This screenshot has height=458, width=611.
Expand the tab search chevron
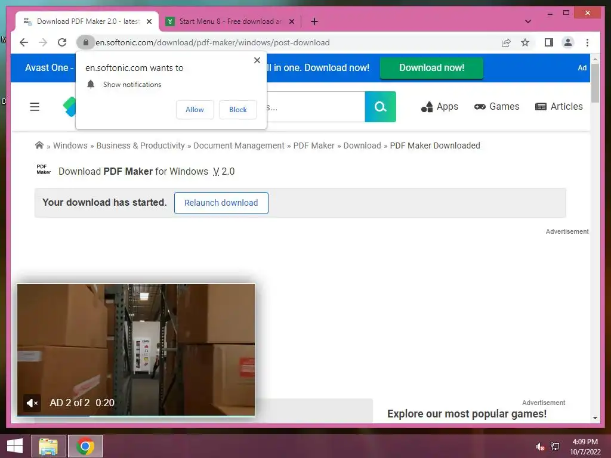[528, 21]
